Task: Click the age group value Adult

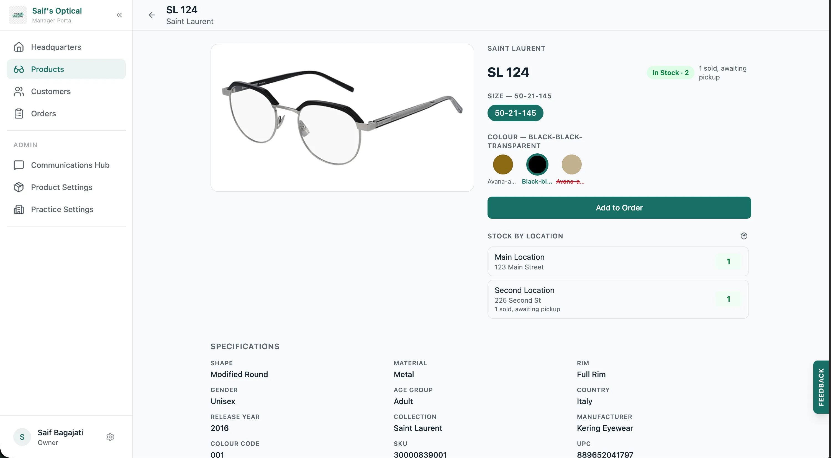Action: 403,401
